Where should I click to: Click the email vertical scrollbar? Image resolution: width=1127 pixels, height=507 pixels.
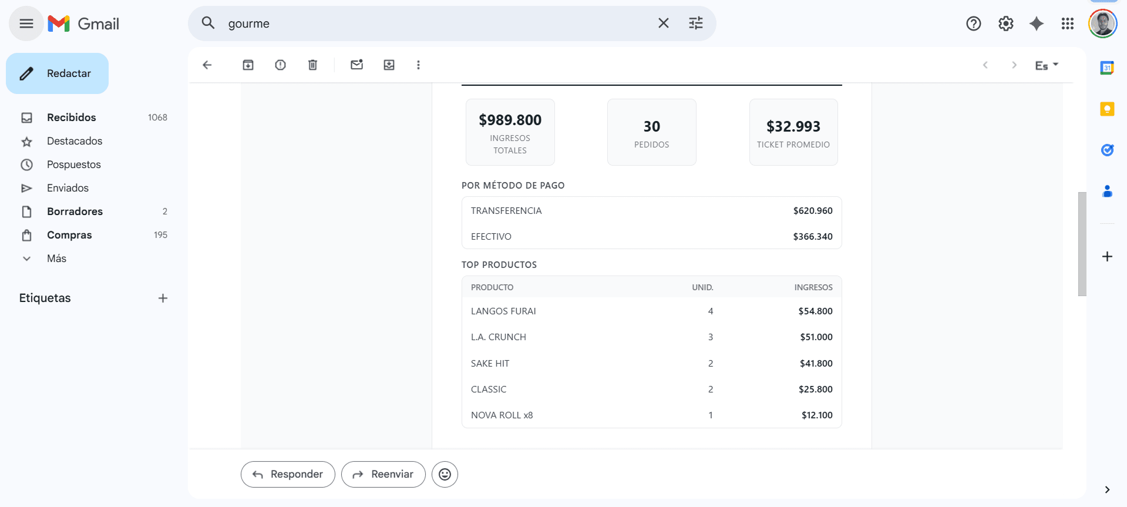[x=1082, y=244]
